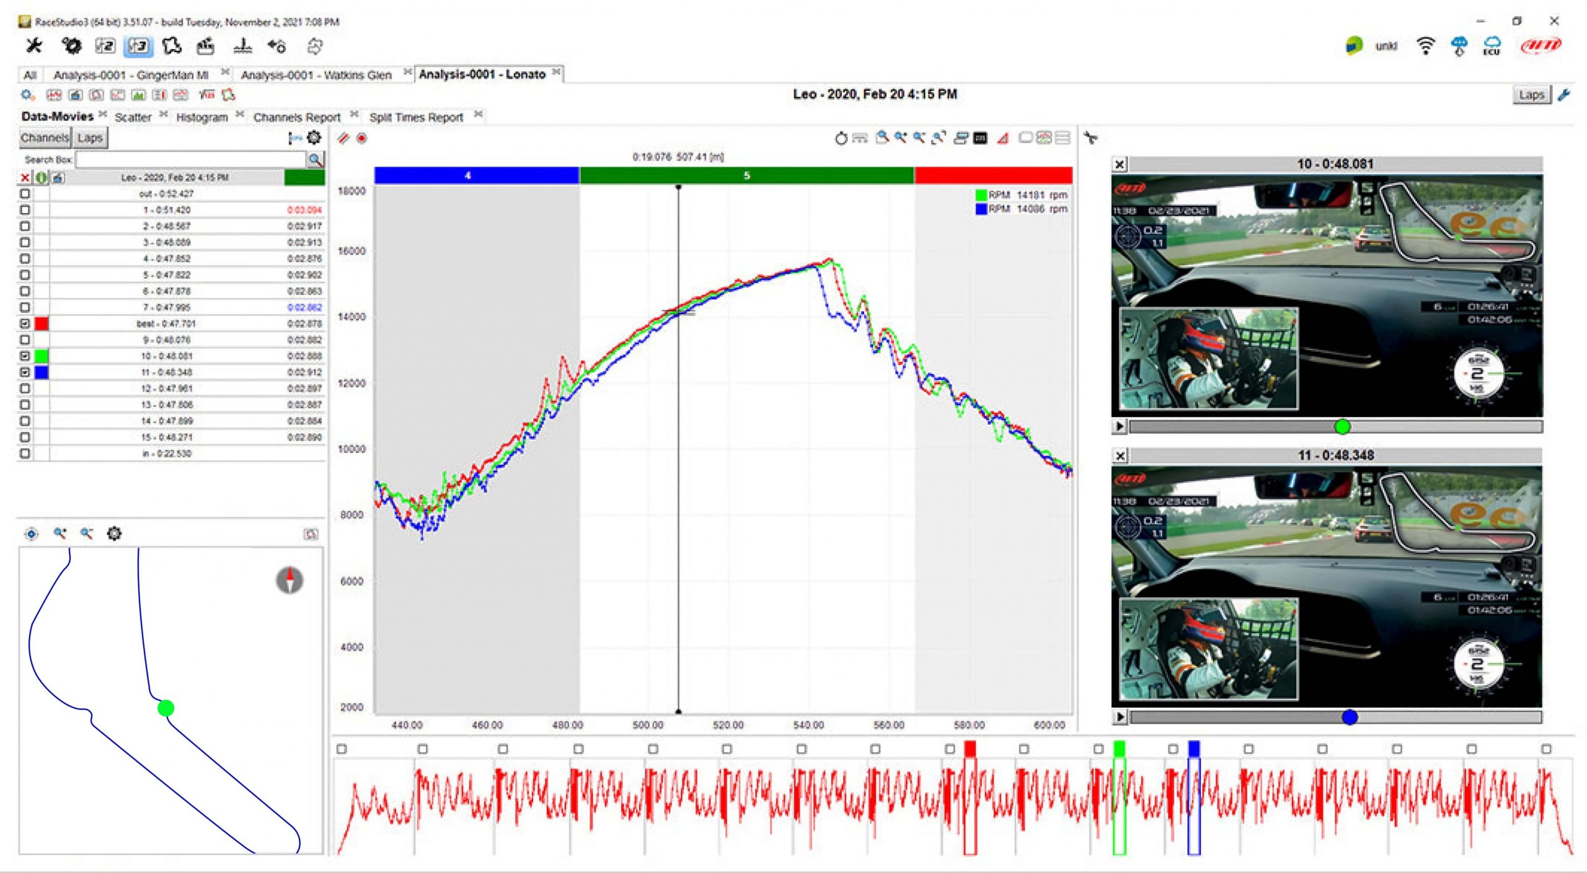Image resolution: width=1587 pixels, height=873 pixels.
Task: Click the Analysis 3 toolbar icon
Action: tap(138, 46)
